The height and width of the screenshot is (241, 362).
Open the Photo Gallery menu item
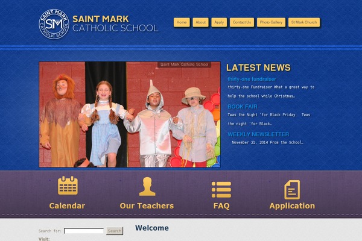pyautogui.click(x=271, y=22)
